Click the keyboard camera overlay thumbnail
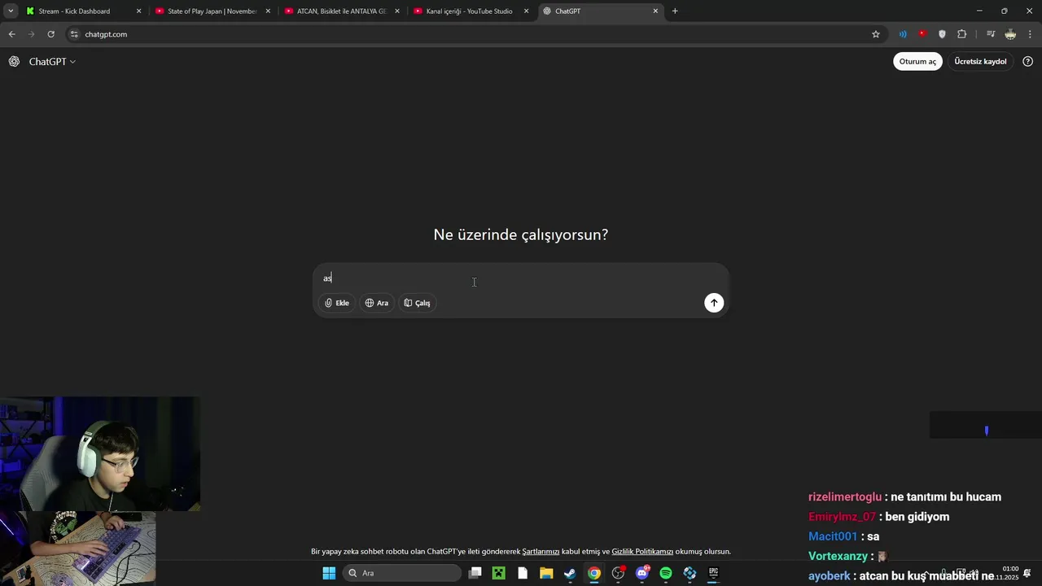The image size is (1042, 586). [x=77, y=548]
